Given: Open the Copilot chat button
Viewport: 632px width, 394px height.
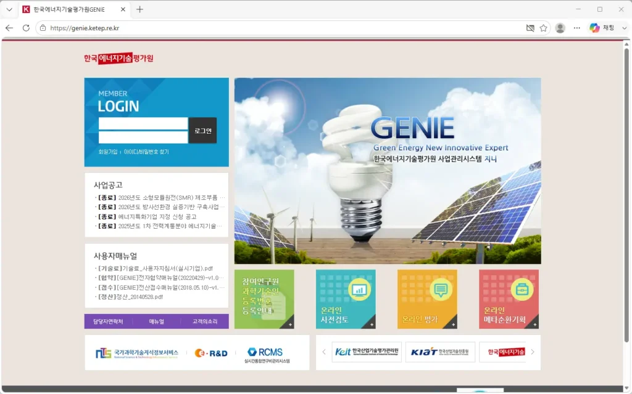Looking at the screenshot, I should pos(602,28).
